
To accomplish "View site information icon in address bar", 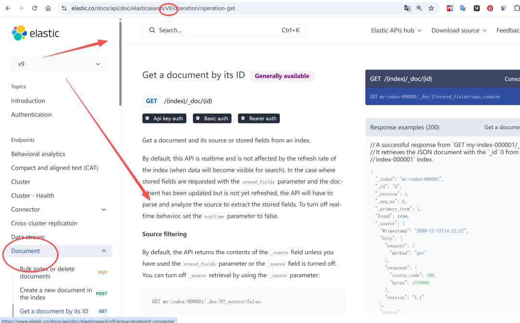I will tap(65, 8).
